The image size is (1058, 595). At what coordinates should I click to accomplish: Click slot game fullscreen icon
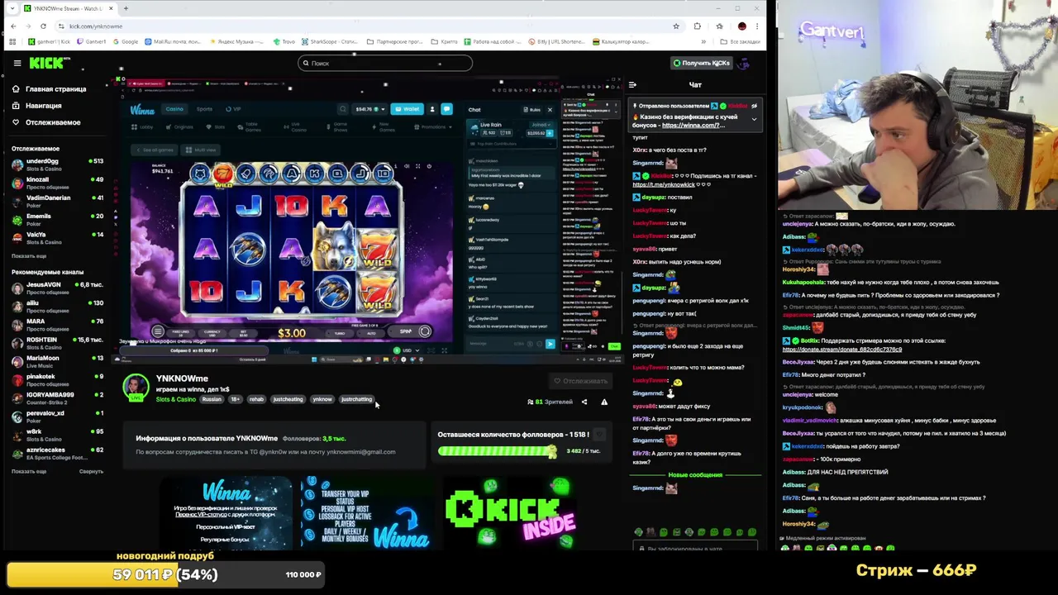coord(417,166)
